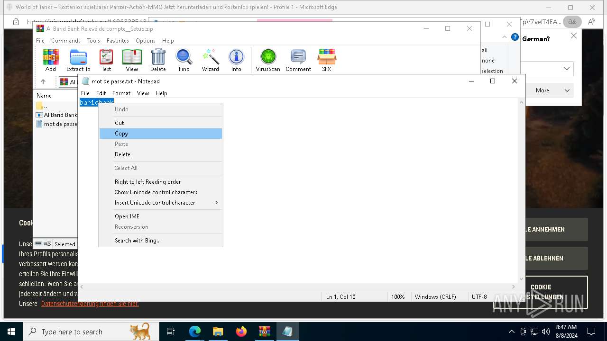Click the site lock icon in Edge
Screen dimensions: 607x341
click(16, 22)
